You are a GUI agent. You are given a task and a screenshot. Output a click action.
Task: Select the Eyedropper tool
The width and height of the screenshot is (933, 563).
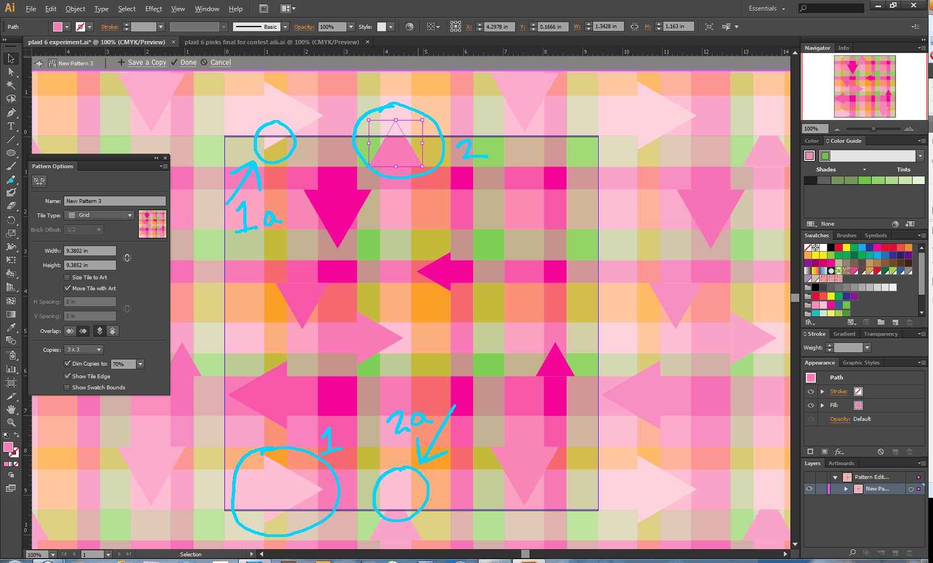[11, 327]
